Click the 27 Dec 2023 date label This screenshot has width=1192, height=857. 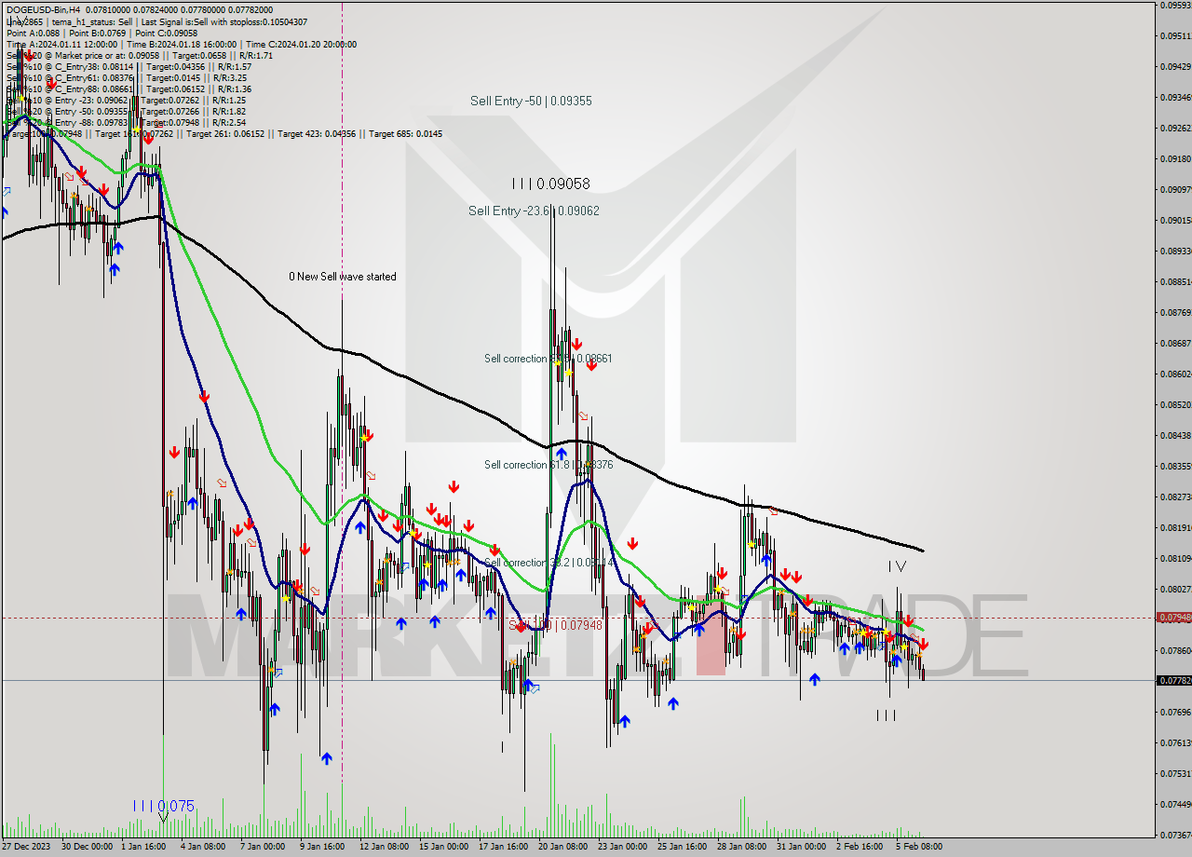[x=28, y=847]
